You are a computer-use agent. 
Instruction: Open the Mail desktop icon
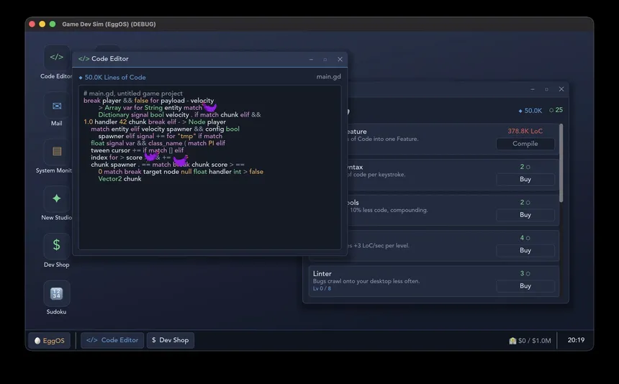click(x=57, y=106)
